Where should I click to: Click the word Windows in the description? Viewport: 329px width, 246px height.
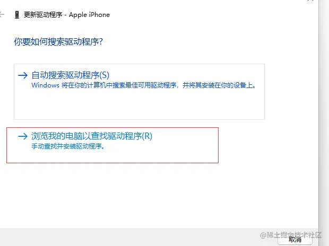coord(45,85)
